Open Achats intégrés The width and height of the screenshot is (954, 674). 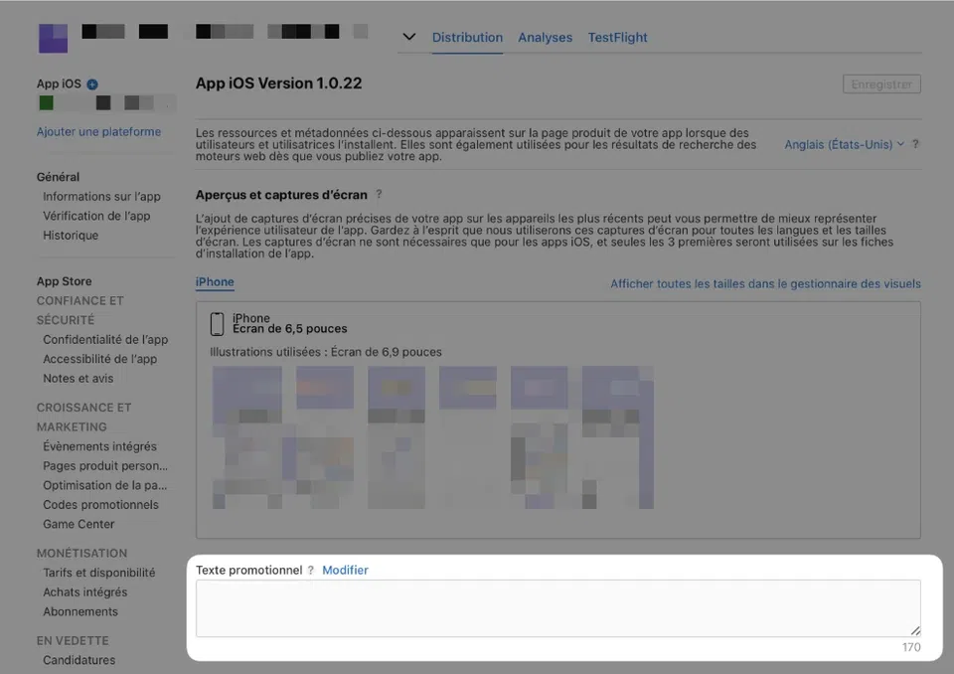pos(84,592)
